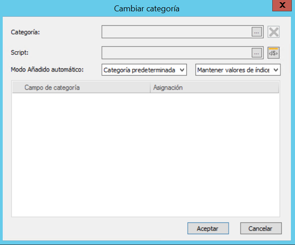Expand the Mantener valores de índice dropdown

pyautogui.click(x=238, y=70)
